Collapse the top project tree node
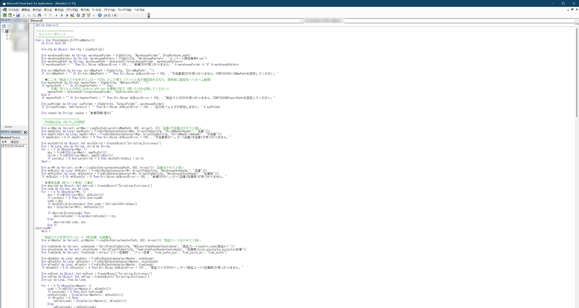 (x=3, y=31)
